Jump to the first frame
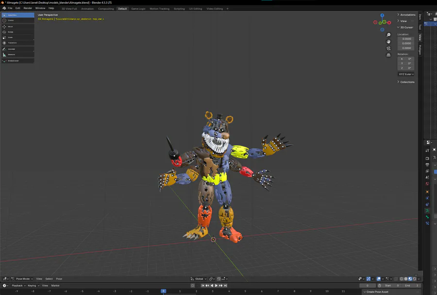437x295 pixels. 202,285
